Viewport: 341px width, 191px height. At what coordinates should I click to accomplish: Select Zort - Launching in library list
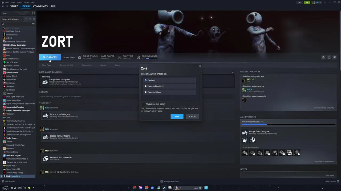[x=18, y=176]
